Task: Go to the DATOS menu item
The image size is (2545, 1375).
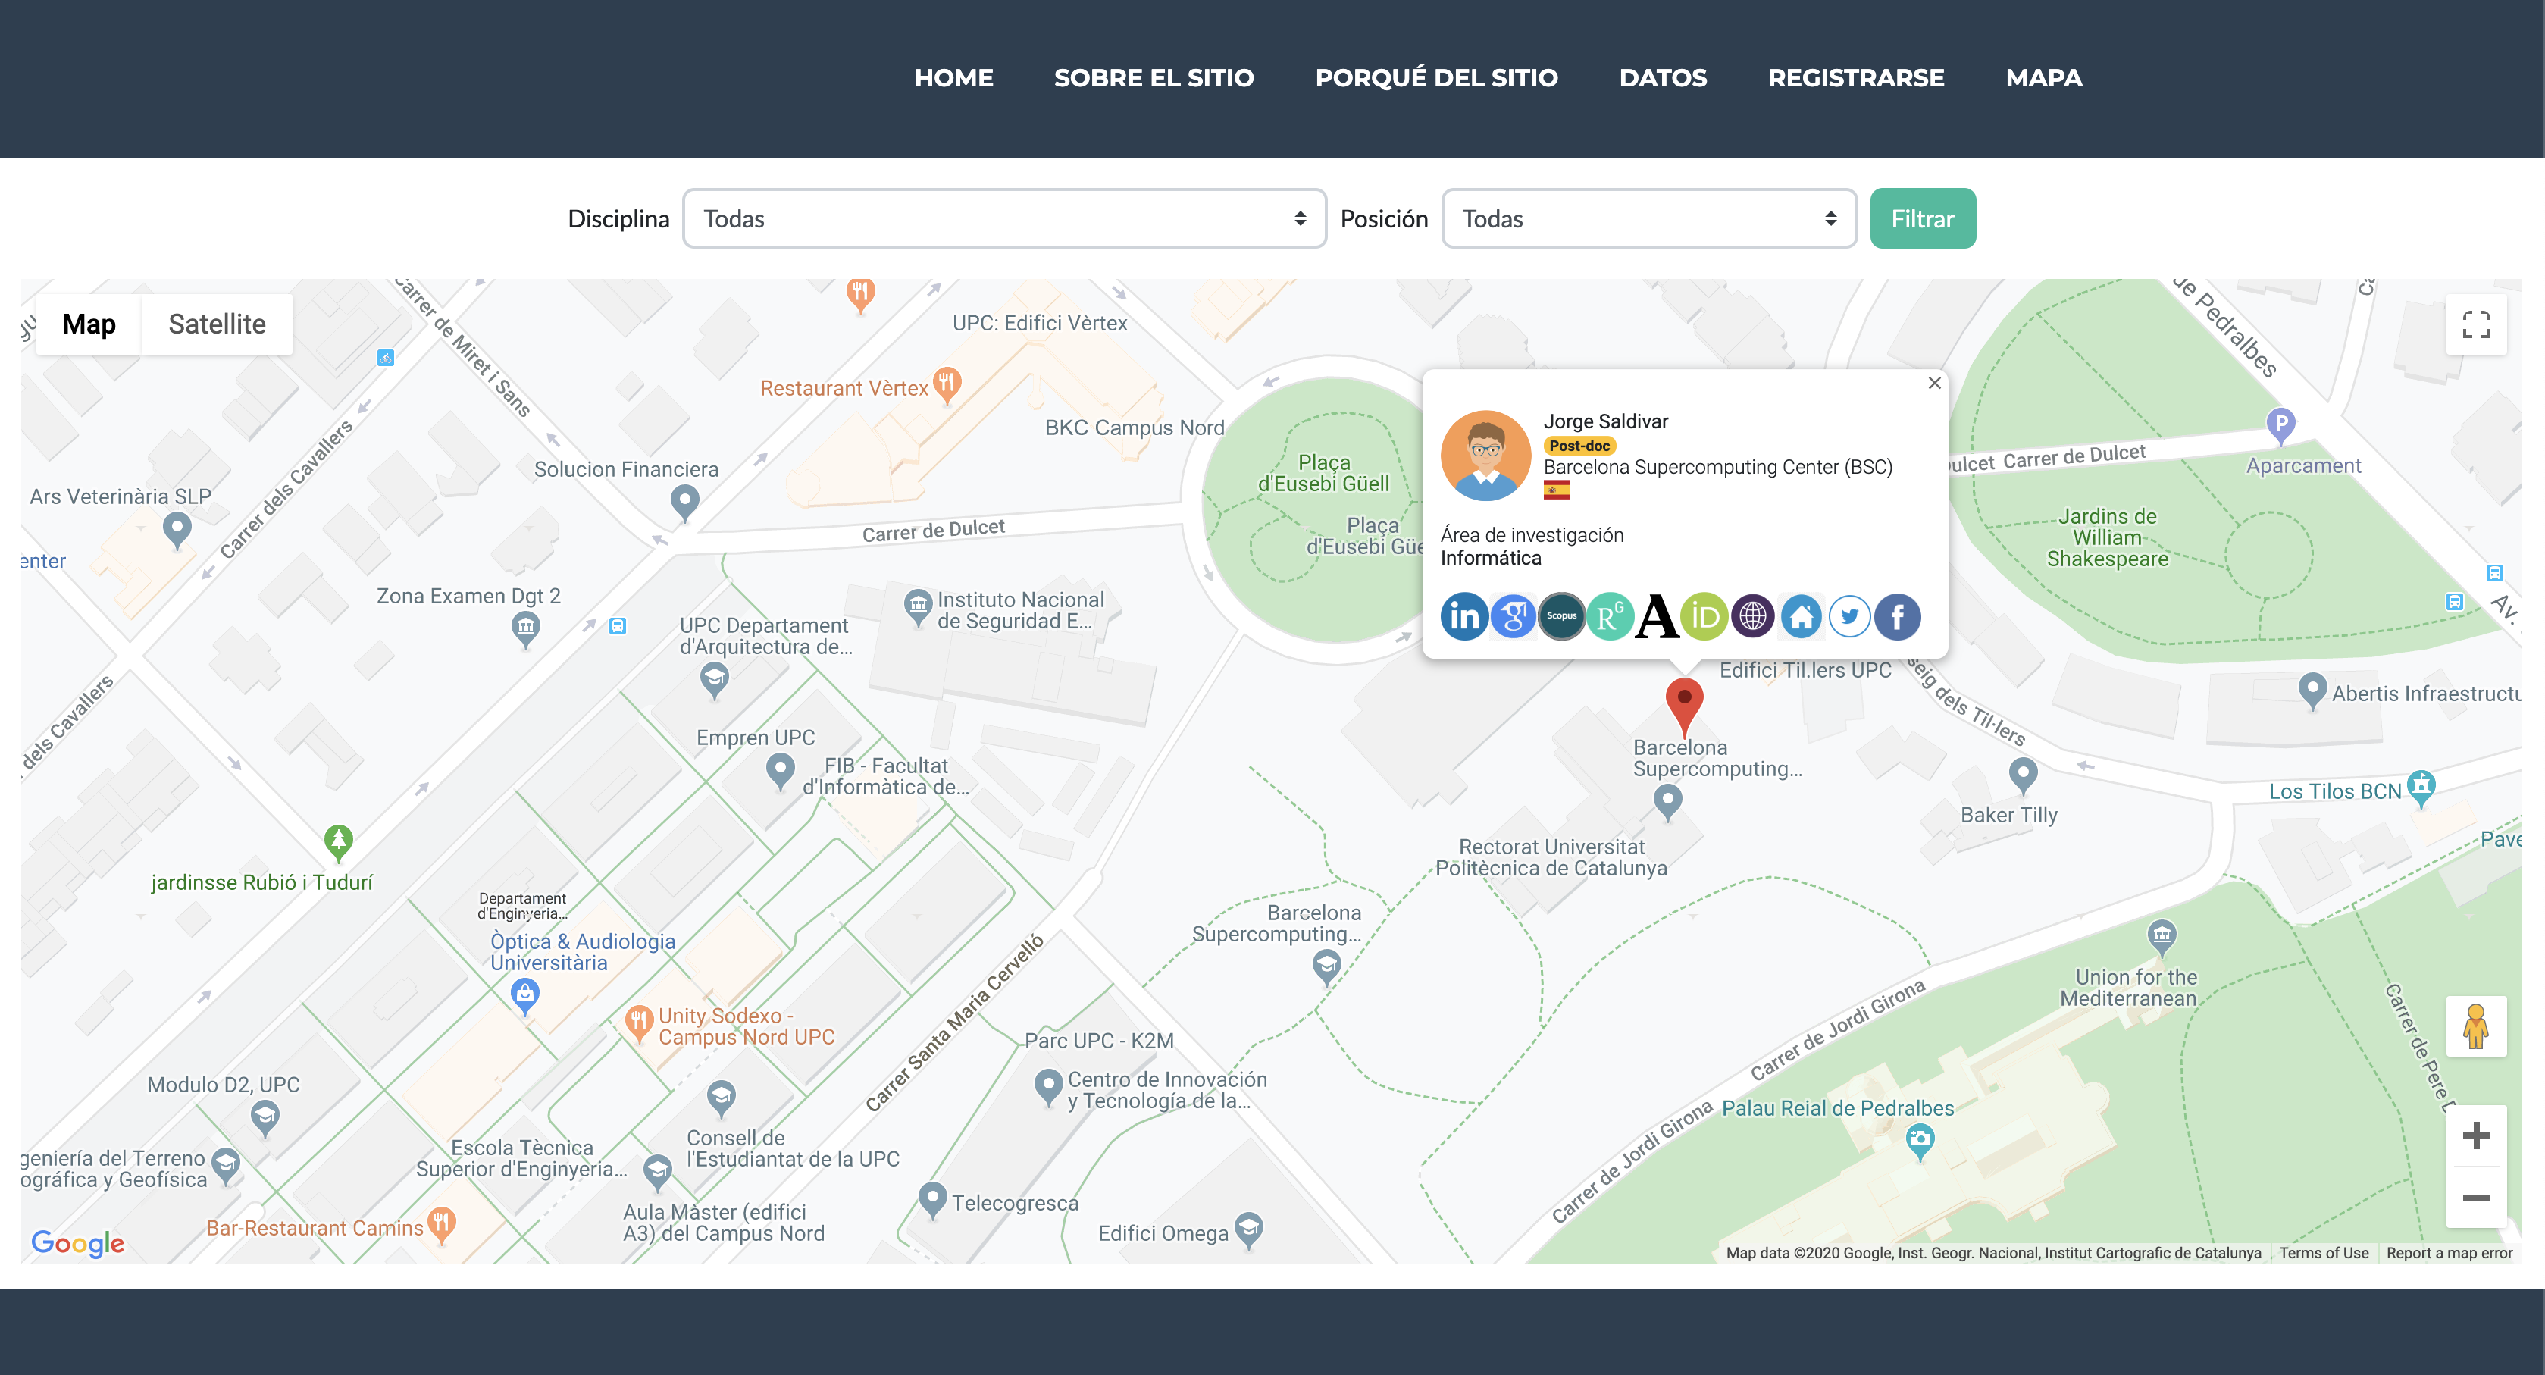Action: point(1663,78)
